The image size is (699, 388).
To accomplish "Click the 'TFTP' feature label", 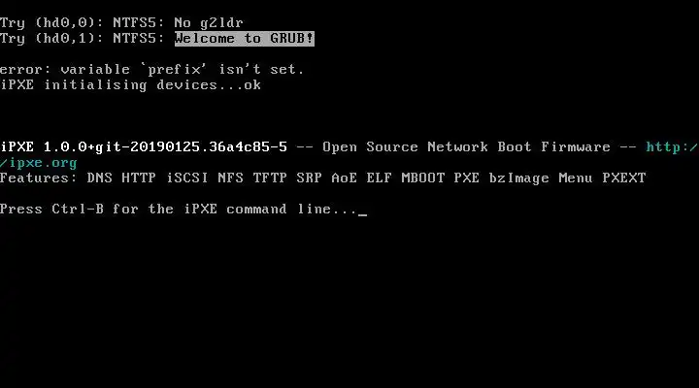I will (x=270, y=178).
